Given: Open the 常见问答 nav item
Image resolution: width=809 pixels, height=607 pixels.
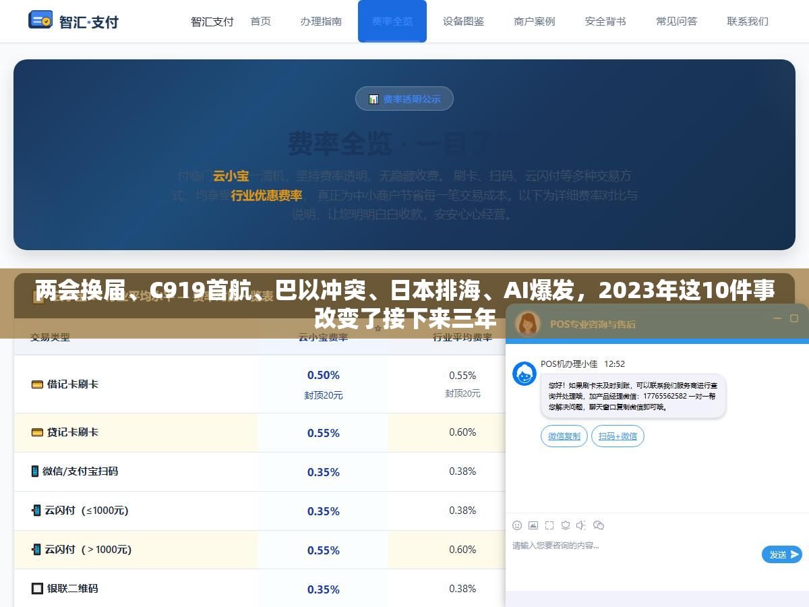Looking at the screenshot, I should tap(677, 21).
